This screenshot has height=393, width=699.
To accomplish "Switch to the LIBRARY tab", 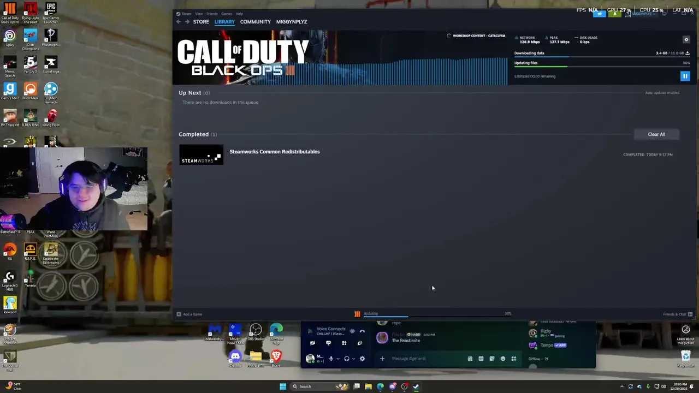I will [x=224, y=22].
